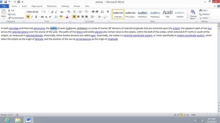The image size is (220, 123).
Task: Expand the Numbering list dropdown
Action: pos(83,12)
